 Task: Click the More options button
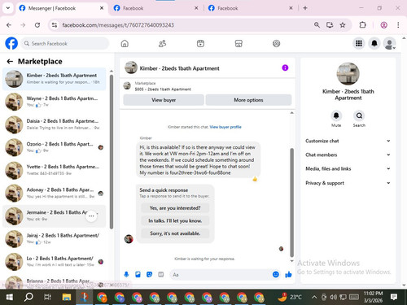coord(248,100)
